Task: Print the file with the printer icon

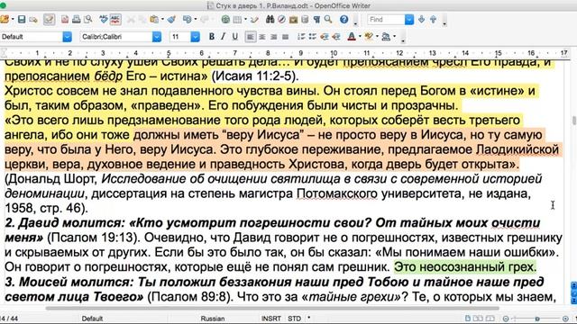Action: [76, 20]
